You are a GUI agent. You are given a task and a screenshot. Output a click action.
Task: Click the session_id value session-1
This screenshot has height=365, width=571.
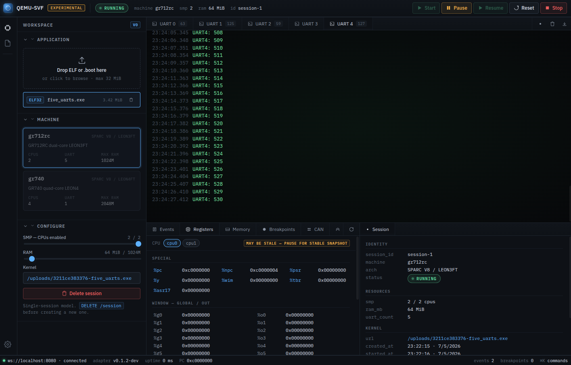(x=420, y=254)
